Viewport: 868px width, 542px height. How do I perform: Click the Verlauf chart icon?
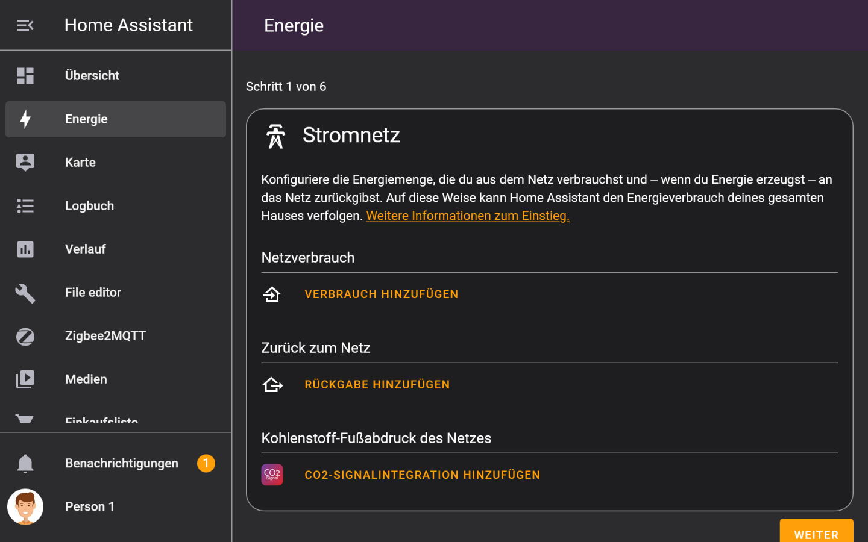pos(25,249)
